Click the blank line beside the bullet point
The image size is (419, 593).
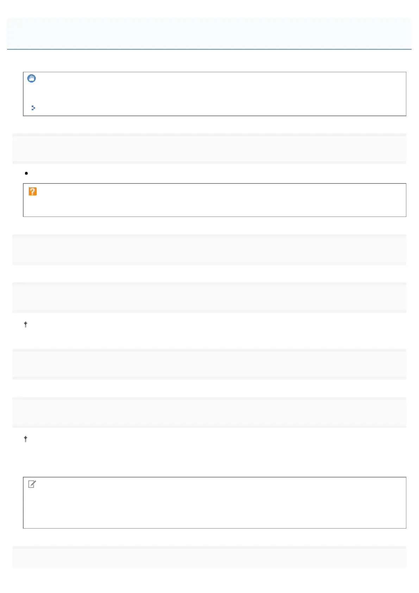click(x=211, y=173)
